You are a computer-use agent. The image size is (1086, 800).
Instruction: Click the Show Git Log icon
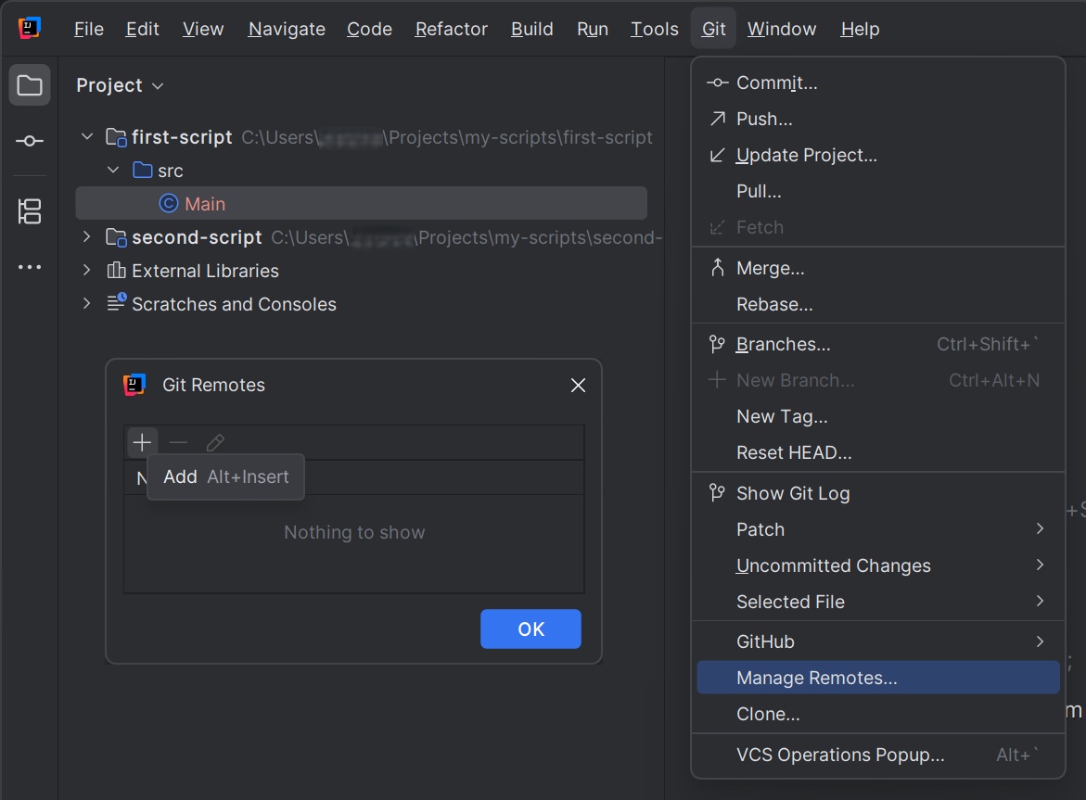click(x=717, y=493)
